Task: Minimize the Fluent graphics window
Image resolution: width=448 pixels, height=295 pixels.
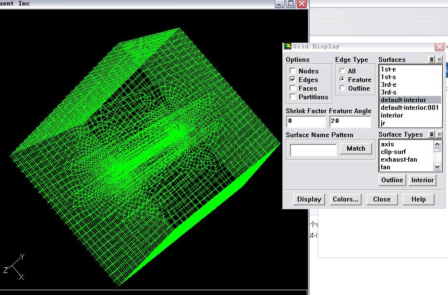Action: (280, 3)
